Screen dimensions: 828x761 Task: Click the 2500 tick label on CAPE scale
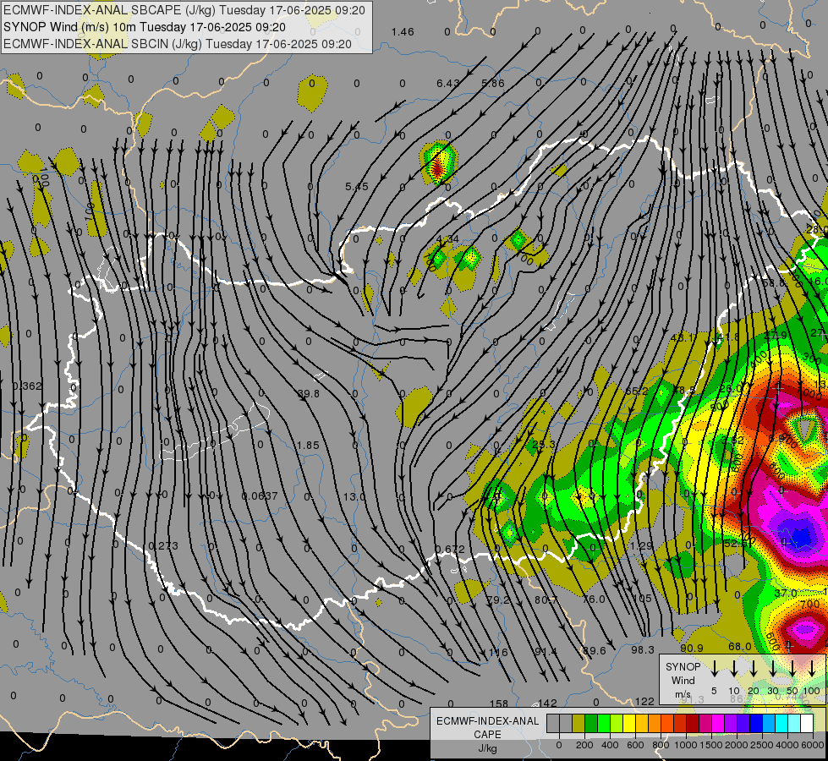pyautogui.click(x=761, y=745)
